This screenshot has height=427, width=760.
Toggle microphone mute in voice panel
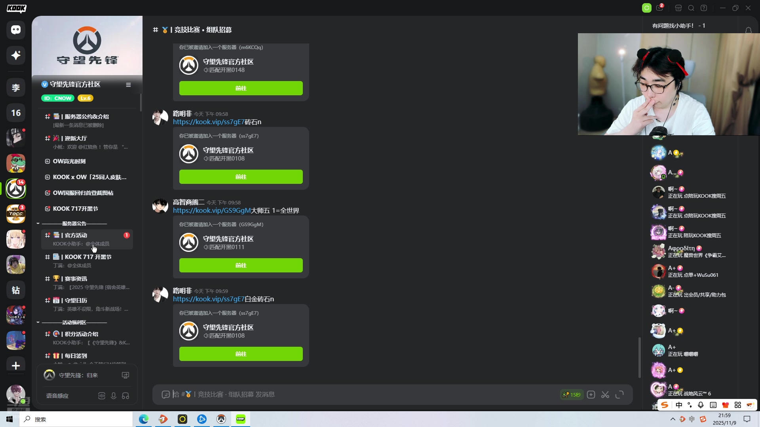coord(114,396)
